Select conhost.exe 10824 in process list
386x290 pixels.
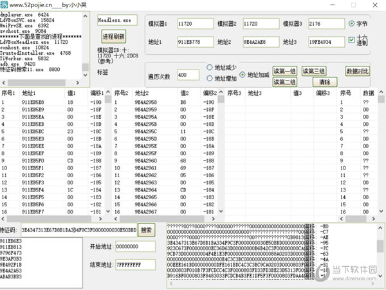click(24, 47)
